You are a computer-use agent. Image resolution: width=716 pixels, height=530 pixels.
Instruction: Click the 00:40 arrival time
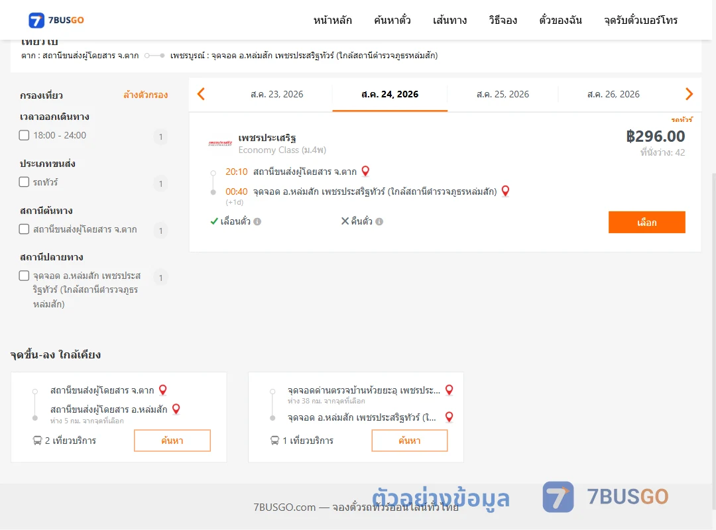[x=236, y=191]
